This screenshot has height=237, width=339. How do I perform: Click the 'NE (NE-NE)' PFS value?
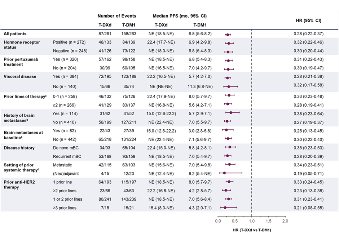pos(161,86)
